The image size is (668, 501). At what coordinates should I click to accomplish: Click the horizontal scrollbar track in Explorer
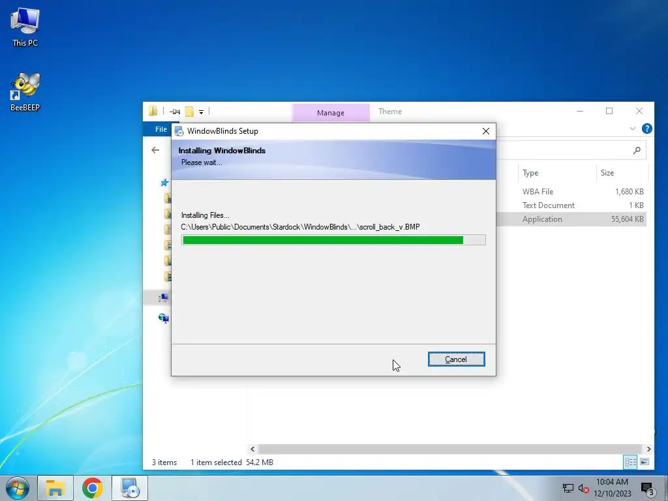(x=450, y=449)
